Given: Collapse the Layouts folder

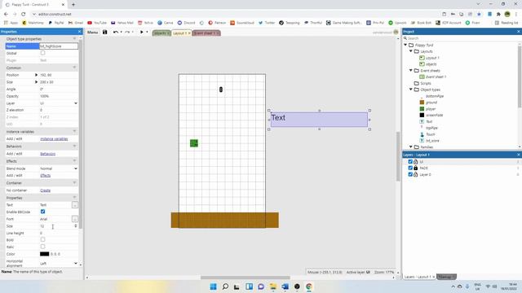Looking at the screenshot, I should 411,51.
